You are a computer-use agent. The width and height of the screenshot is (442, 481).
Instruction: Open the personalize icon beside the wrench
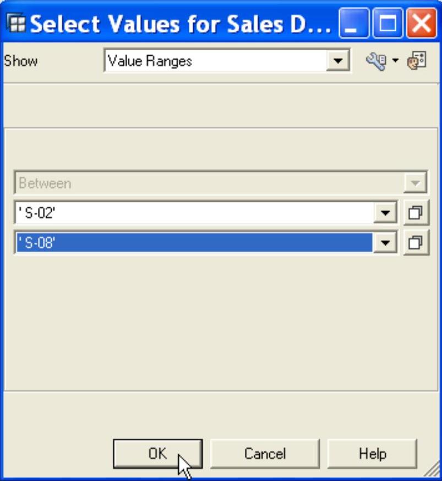click(417, 61)
